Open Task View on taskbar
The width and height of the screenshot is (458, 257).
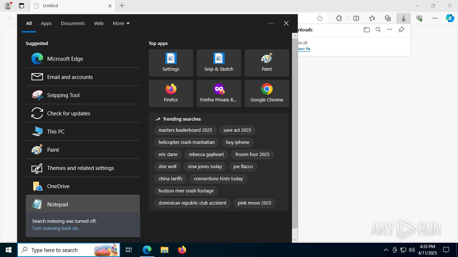coord(129,250)
